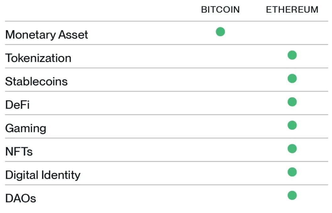Click the DAOs row label
332x213 pixels.
click(20, 198)
